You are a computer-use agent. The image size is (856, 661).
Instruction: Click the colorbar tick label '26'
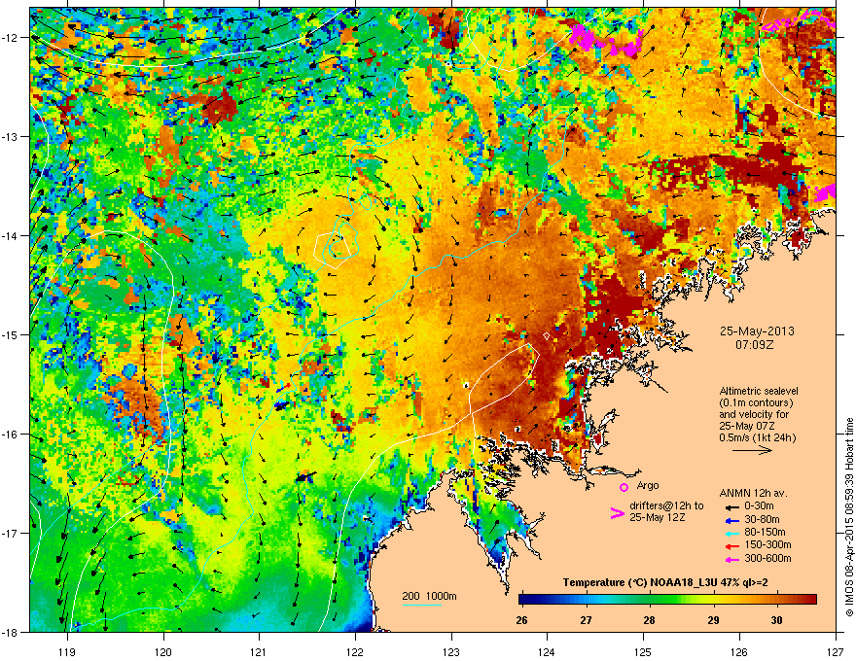point(522,620)
